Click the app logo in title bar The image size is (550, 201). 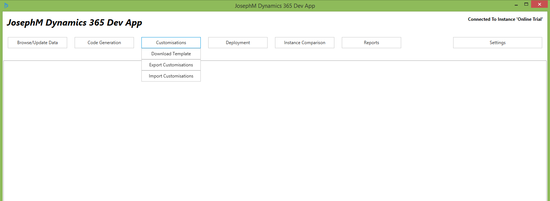[x=6, y=6]
